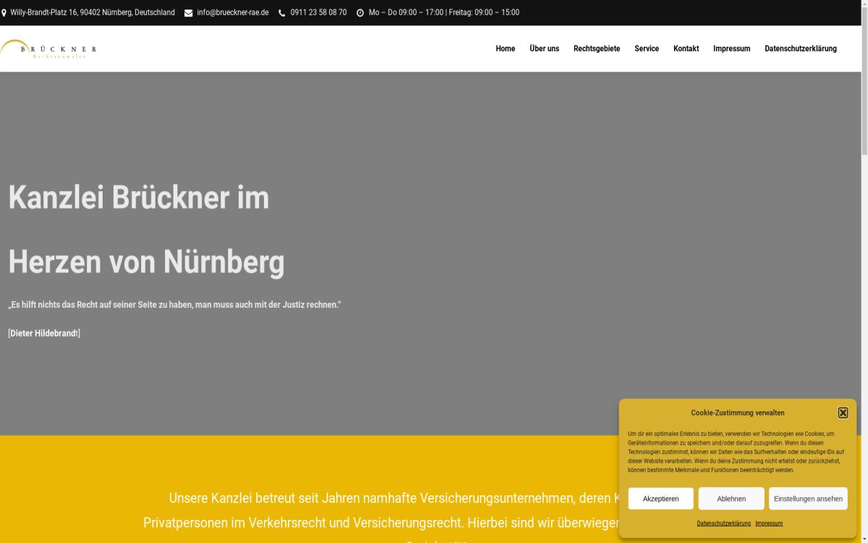Navigate to Home in the menu
Screen dimensions: 868x543
[x=505, y=49]
